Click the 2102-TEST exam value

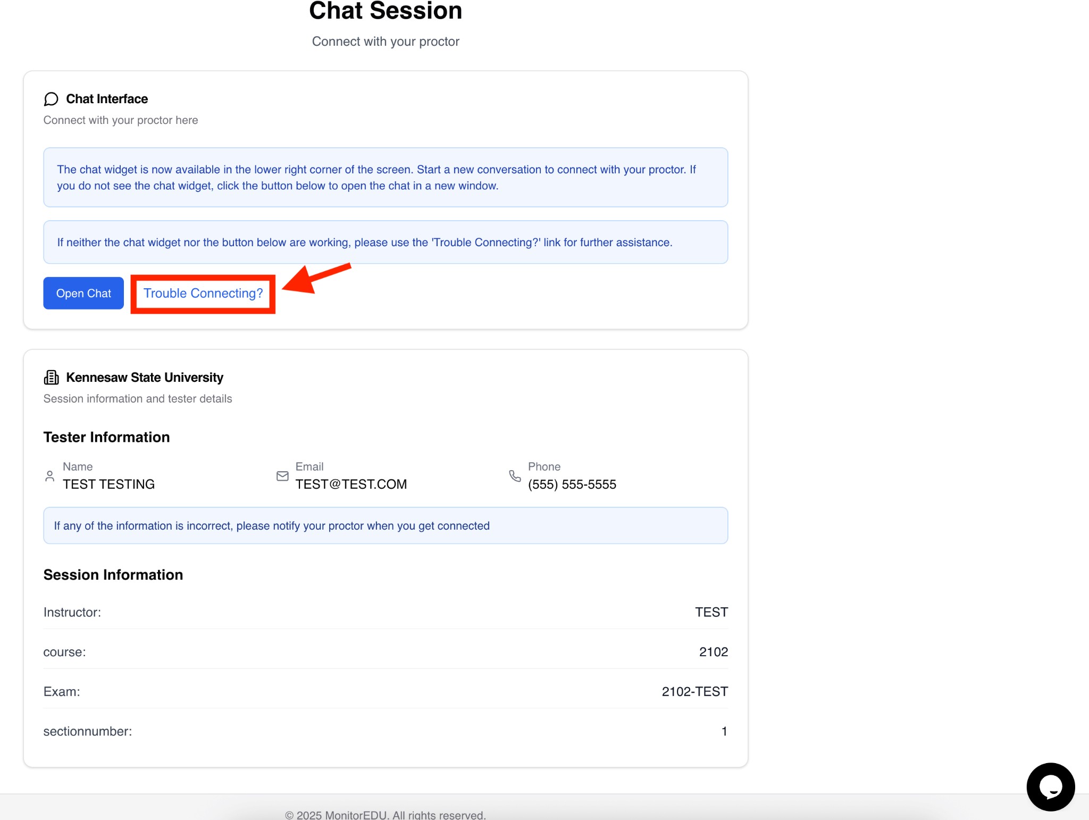694,692
